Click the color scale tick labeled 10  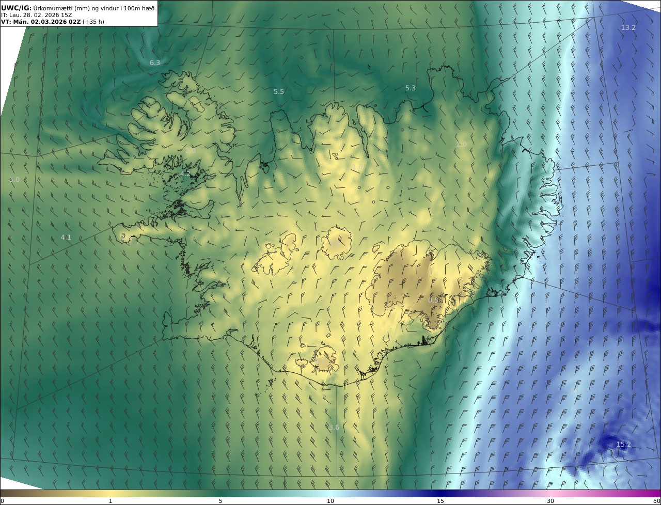click(x=330, y=501)
